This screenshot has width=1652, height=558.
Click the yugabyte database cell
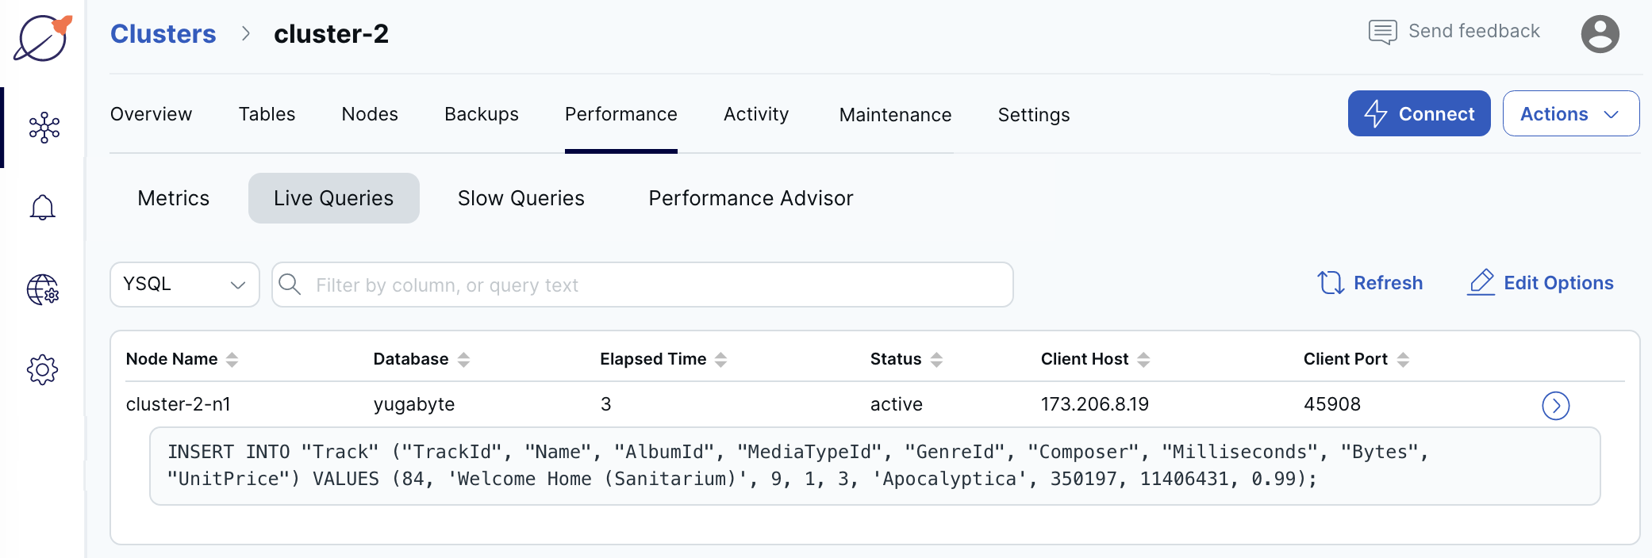click(x=414, y=404)
